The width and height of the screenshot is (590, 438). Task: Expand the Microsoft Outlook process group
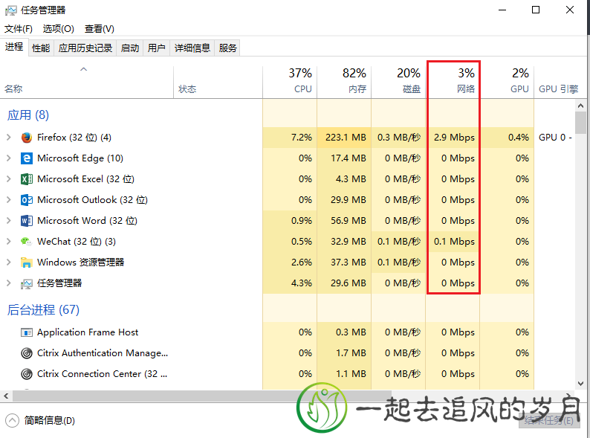point(9,199)
